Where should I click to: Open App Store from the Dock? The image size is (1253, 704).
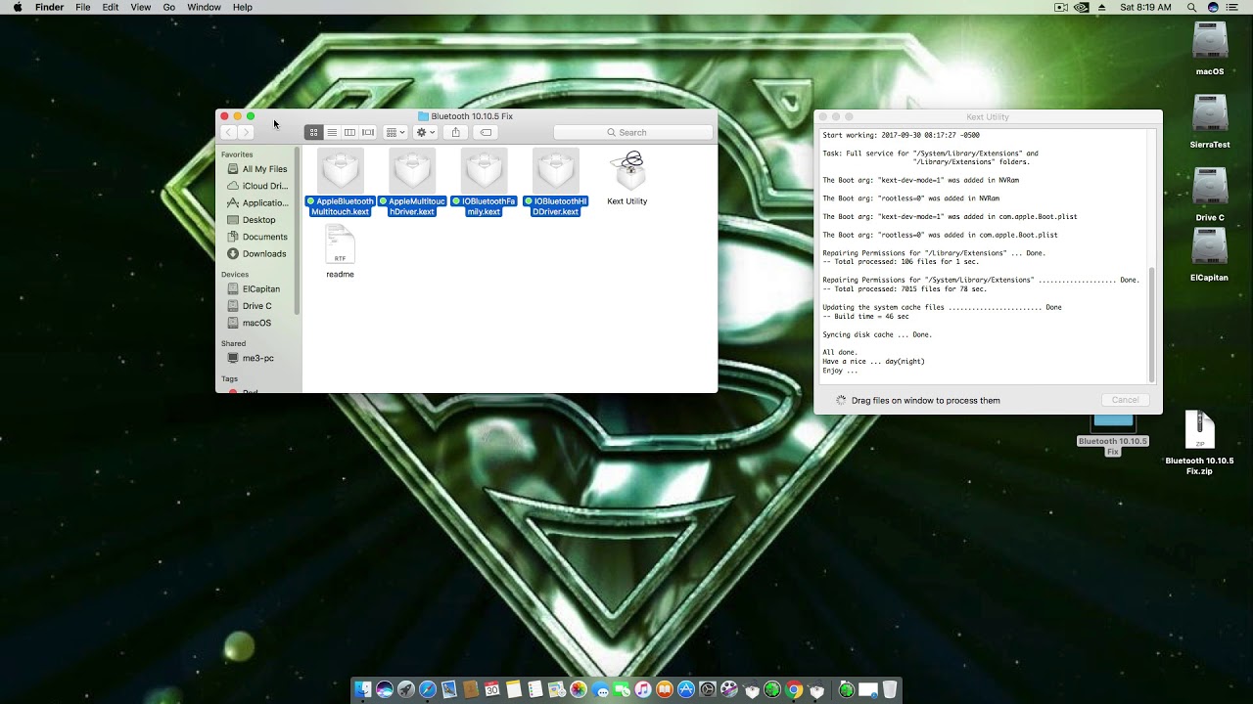[685, 689]
